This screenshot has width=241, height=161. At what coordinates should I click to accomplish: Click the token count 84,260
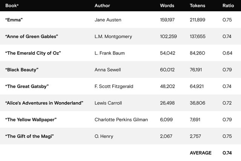point(197,53)
